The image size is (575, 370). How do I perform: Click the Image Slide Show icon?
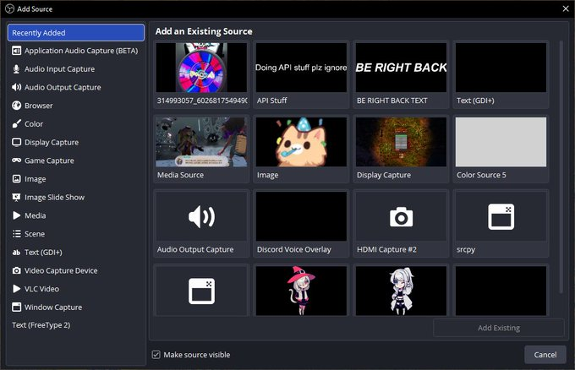point(16,197)
